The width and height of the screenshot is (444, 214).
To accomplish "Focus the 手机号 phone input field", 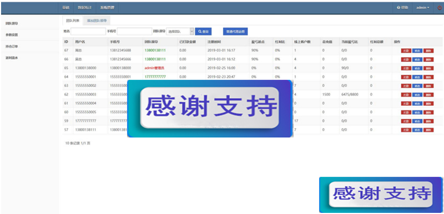I will (x=134, y=32).
